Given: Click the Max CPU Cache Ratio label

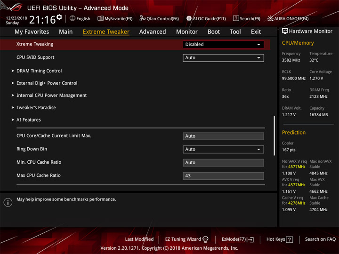Looking at the screenshot, I should 39,175.
